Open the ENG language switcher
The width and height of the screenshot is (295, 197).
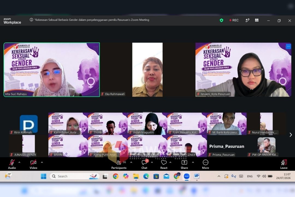[x=250, y=176]
